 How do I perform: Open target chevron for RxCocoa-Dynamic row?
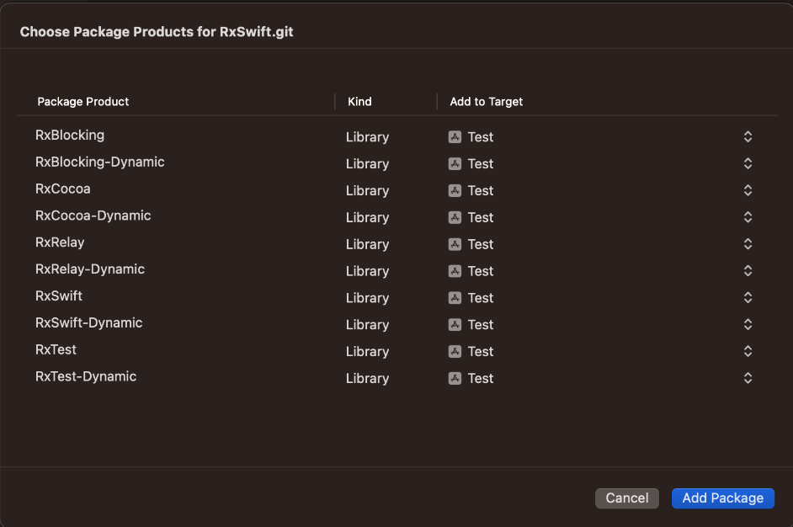coord(748,217)
